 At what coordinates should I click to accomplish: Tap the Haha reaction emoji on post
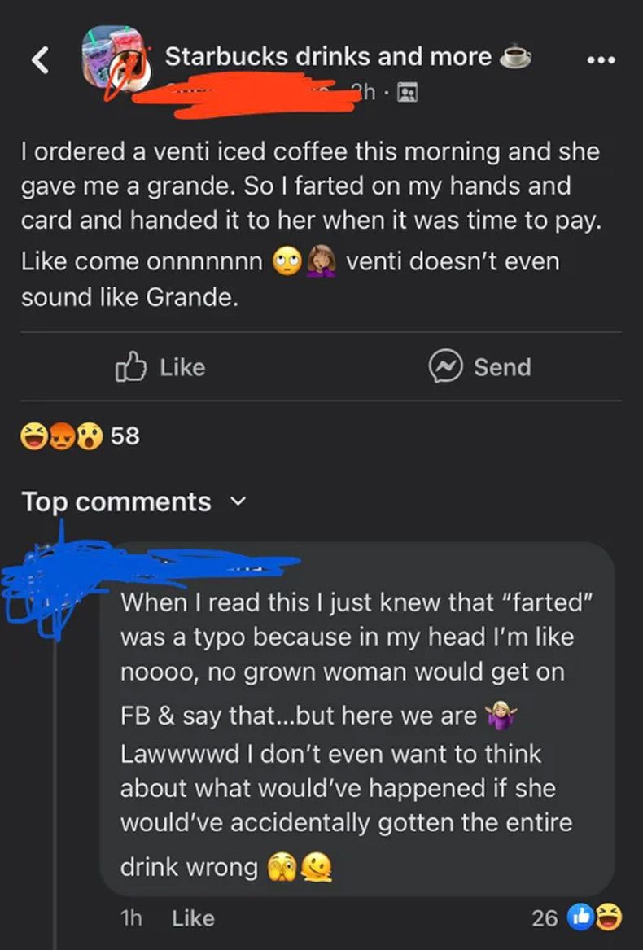33,437
